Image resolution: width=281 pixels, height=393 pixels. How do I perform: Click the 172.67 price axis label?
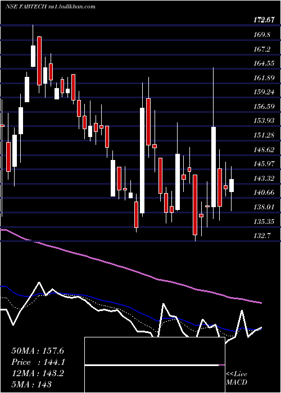pos(264,21)
